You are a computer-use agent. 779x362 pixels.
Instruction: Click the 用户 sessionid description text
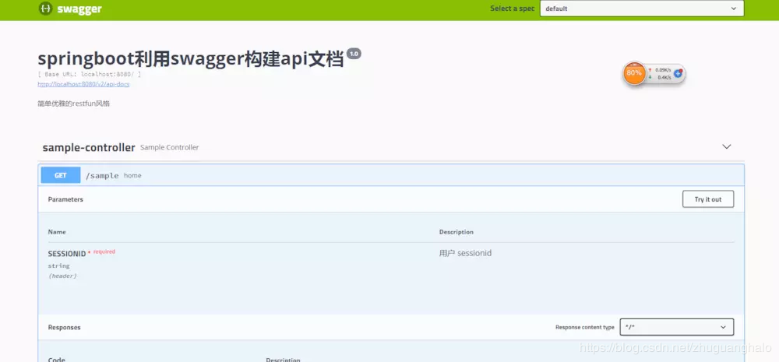click(466, 253)
